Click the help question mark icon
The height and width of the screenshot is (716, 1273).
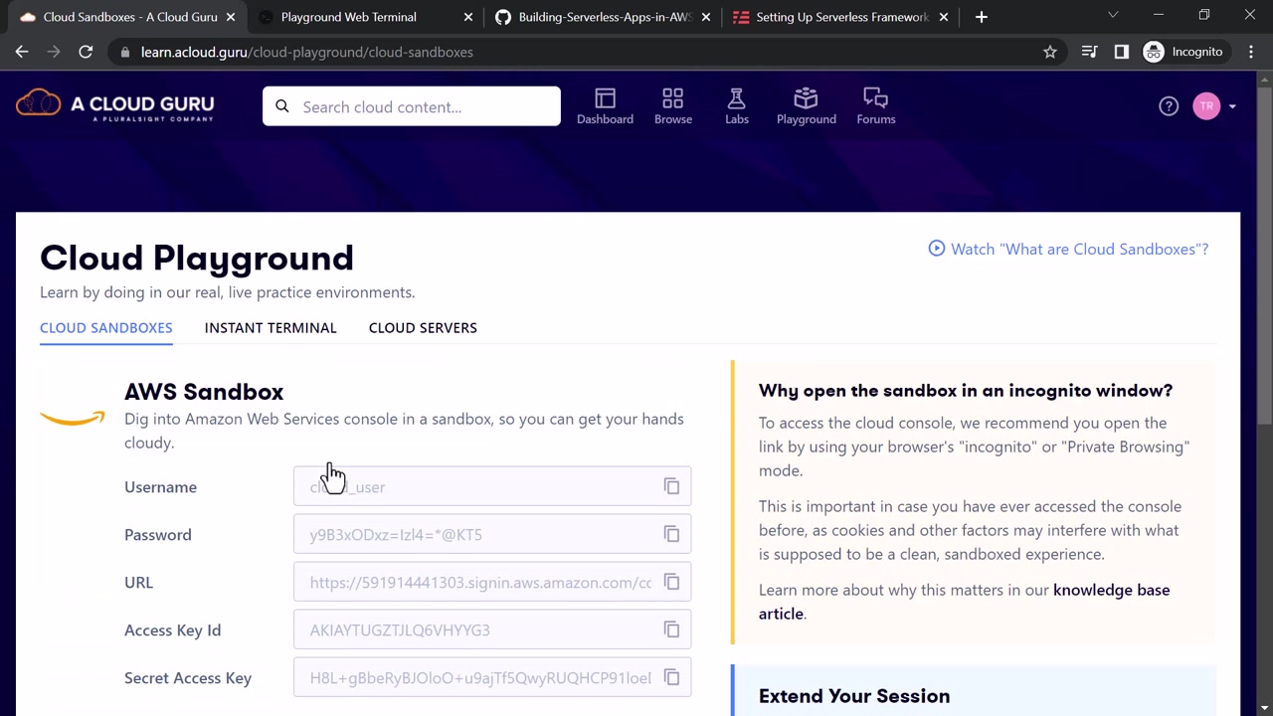[x=1169, y=106]
